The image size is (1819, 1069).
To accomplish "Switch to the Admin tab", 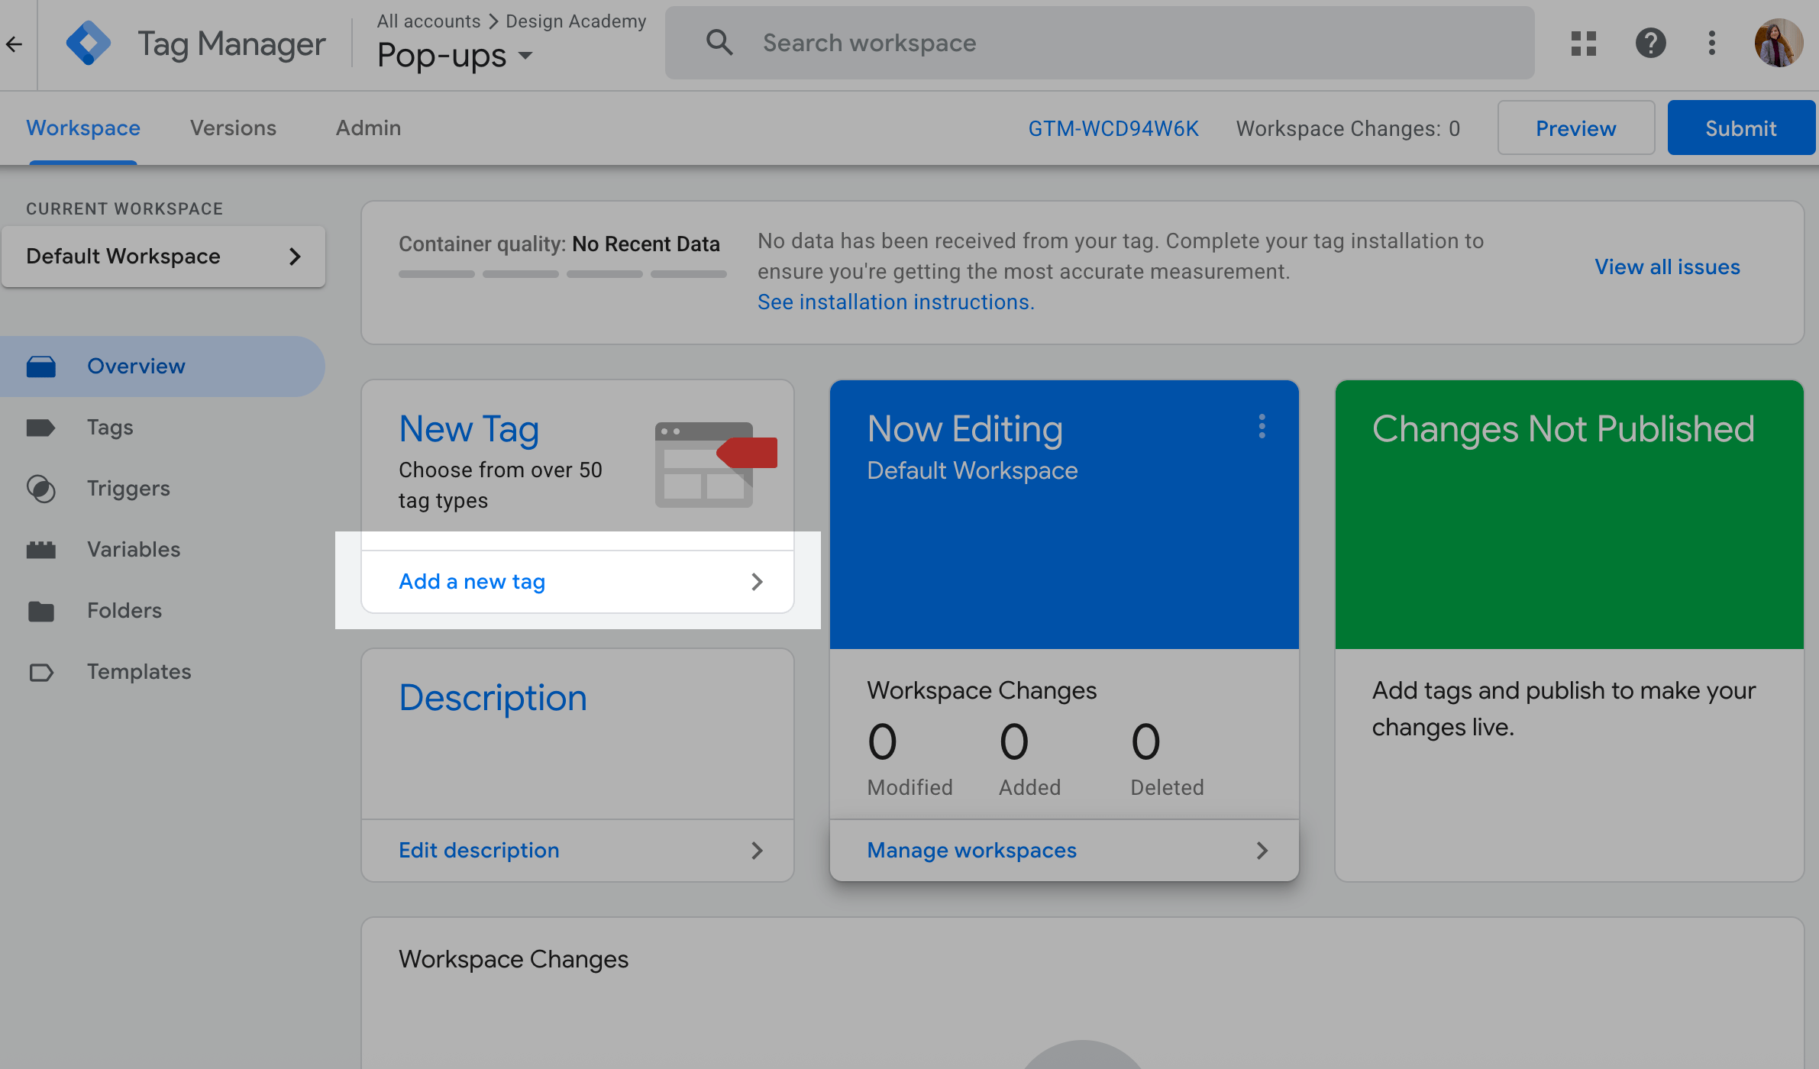I will click(368, 128).
